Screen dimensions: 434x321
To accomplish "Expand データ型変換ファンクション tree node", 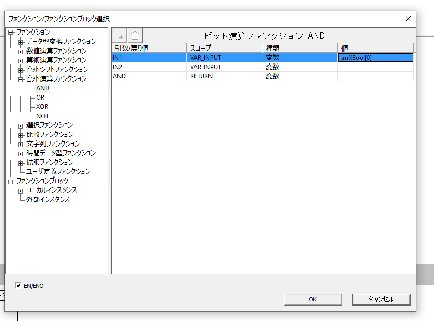I will coord(21,42).
